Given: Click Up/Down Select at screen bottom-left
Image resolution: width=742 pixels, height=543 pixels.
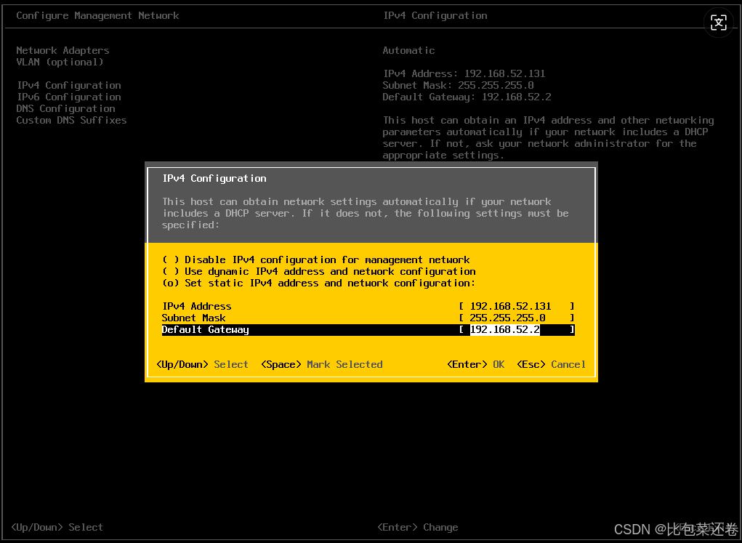Looking at the screenshot, I should [57, 528].
